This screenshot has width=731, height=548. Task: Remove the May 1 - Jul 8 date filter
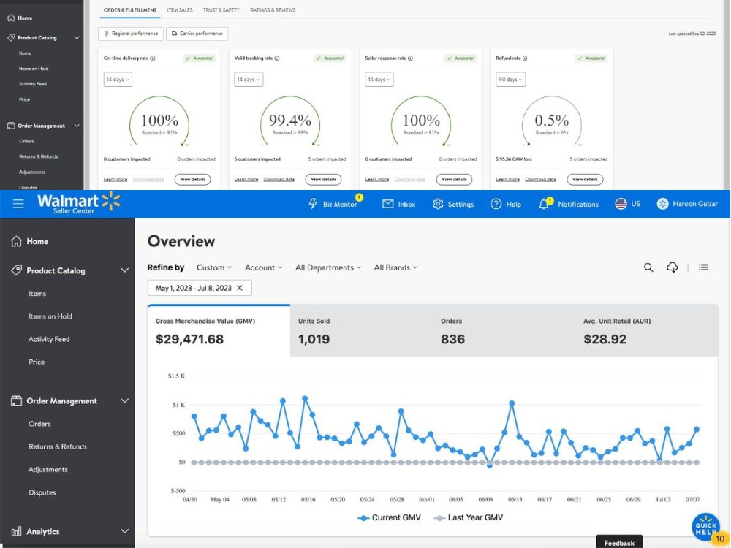pyautogui.click(x=240, y=288)
